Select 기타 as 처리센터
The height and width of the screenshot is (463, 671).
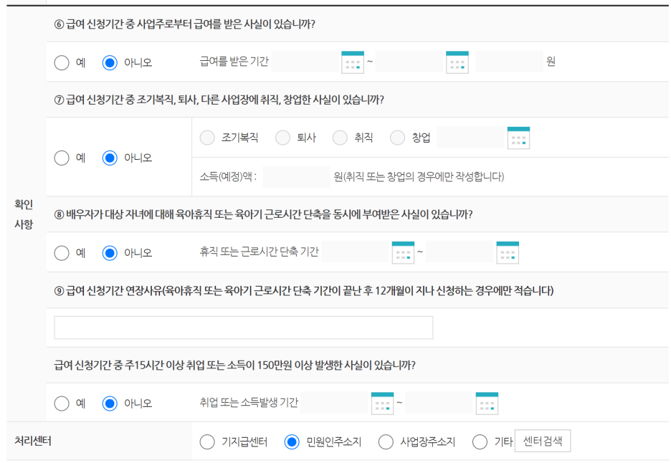click(480, 441)
